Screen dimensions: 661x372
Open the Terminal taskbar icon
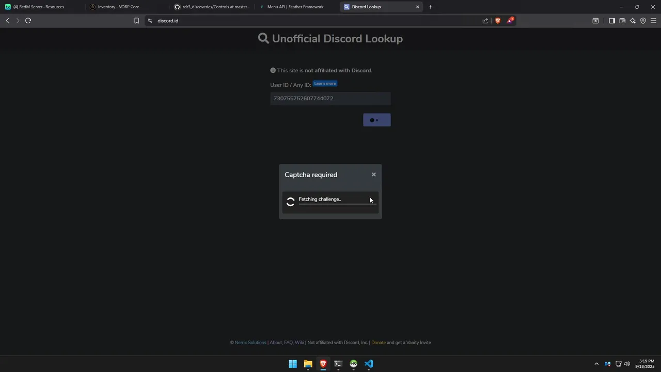(338, 364)
